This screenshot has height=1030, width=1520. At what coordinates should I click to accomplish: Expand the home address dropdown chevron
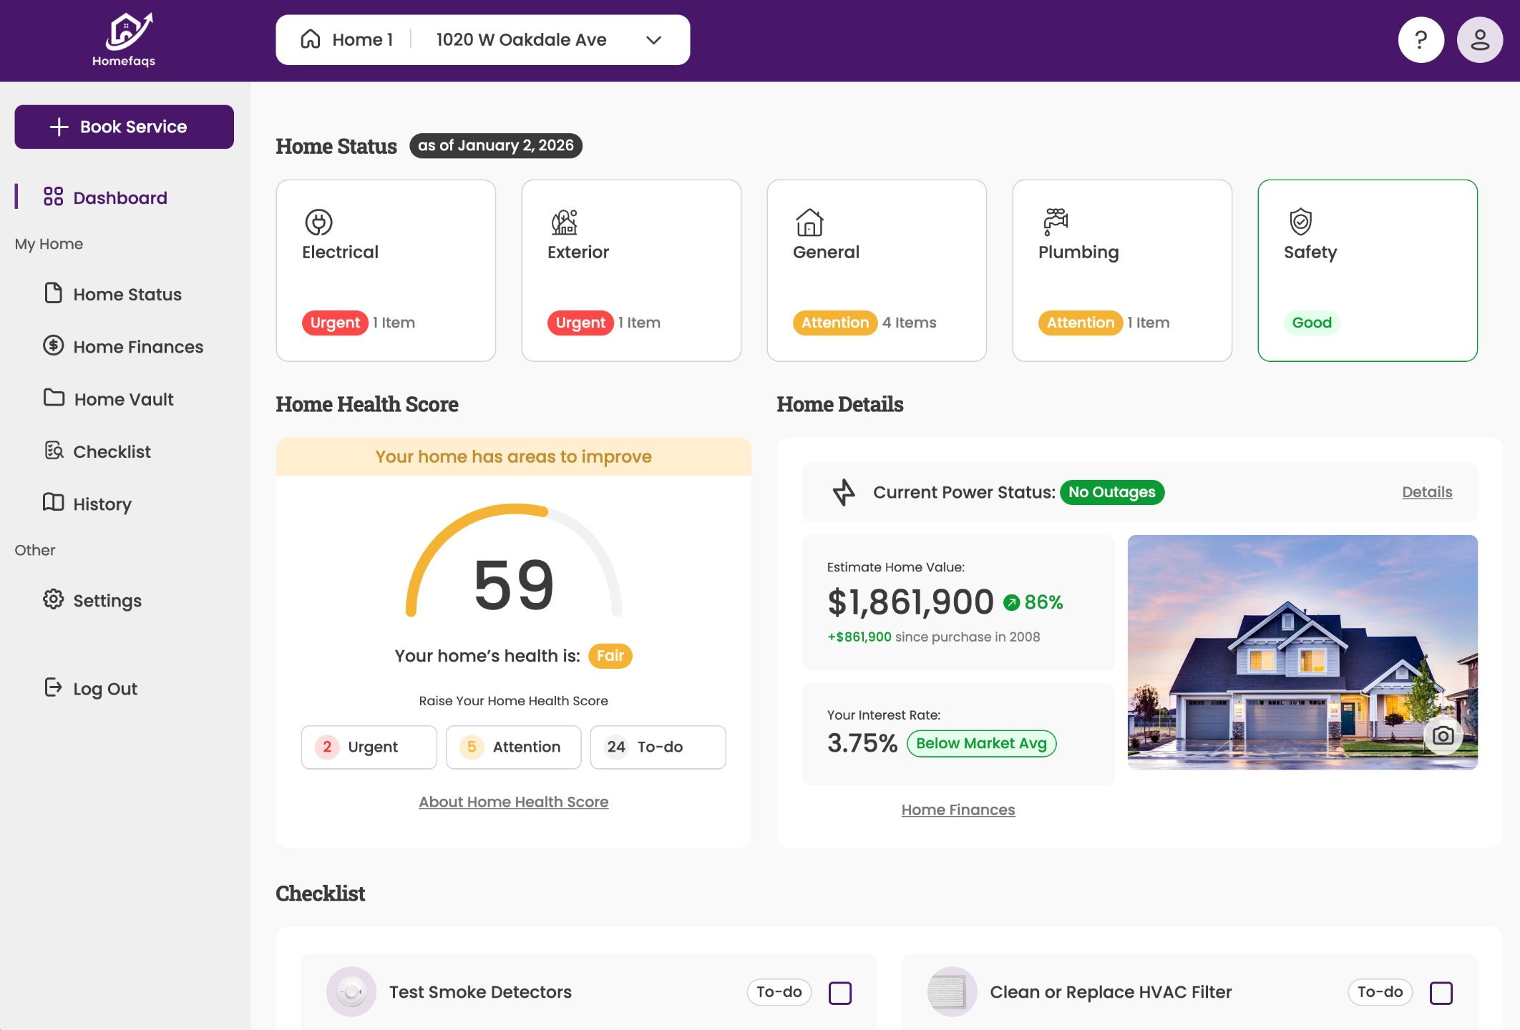(653, 40)
